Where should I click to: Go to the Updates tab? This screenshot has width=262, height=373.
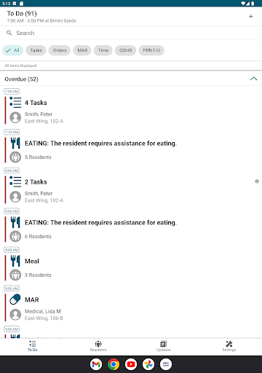pyautogui.click(x=164, y=346)
